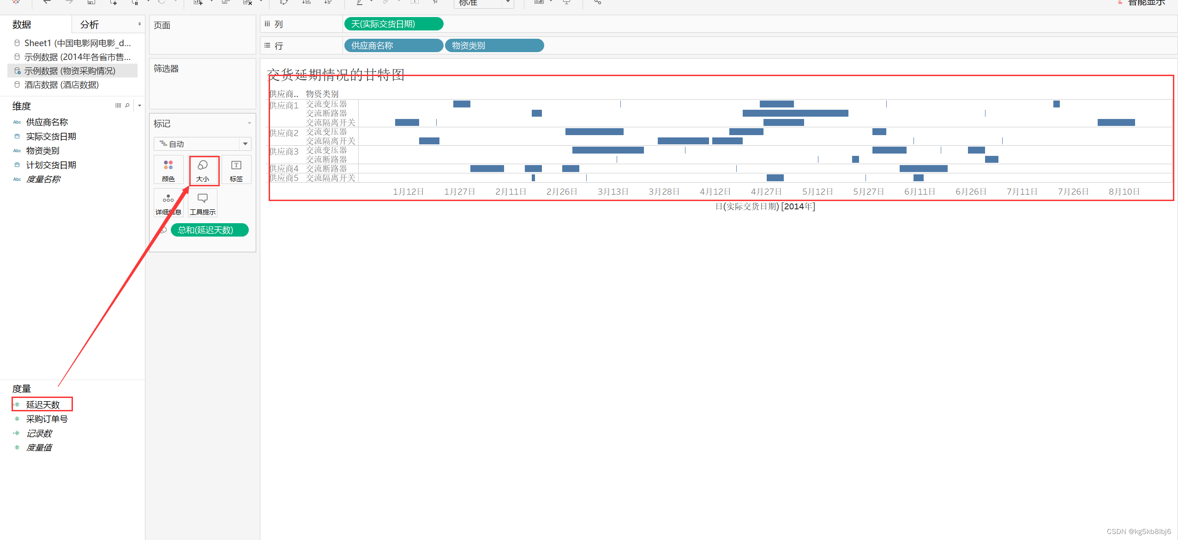Click the Presentation mode toolbar icon
The image size is (1178, 540).
pos(567,2)
